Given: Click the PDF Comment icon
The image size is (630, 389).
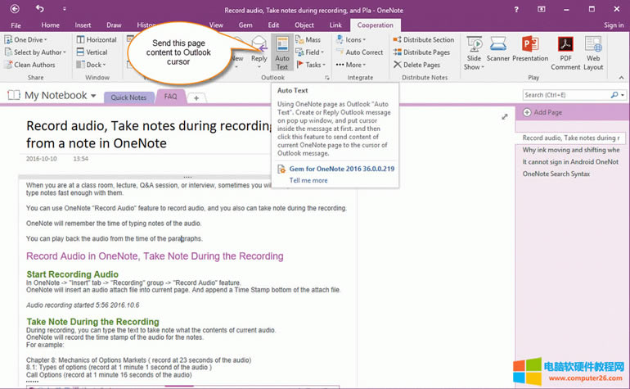Looking at the screenshot, I should (x=565, y=51).
